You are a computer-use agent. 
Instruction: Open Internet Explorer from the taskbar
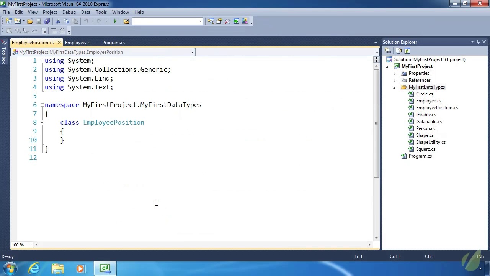click(x=34, y=268)
